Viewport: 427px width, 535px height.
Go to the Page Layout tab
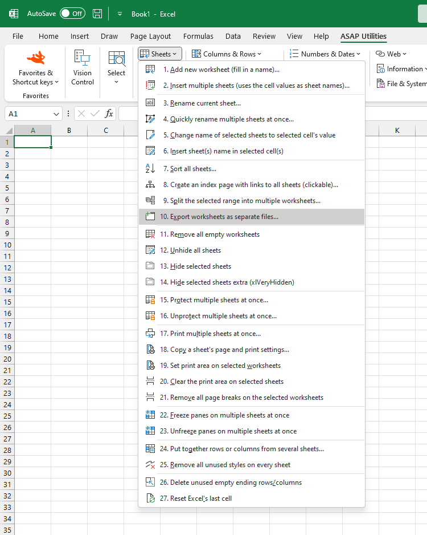coord(150,36)
